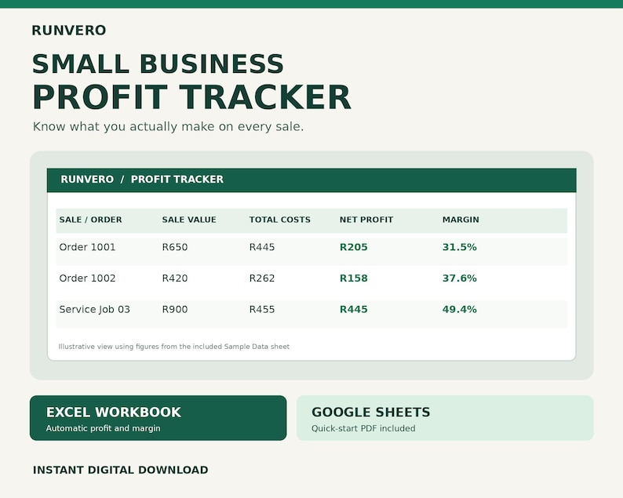Click the RUNVERO brand name at the top

[69, 30]
